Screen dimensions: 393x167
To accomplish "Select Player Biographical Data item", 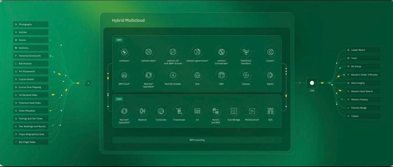I will point(31,134).
